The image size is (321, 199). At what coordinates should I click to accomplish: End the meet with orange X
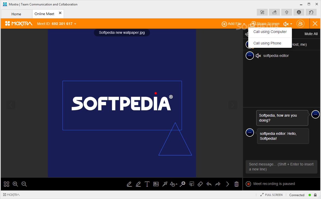coord(315,24)
